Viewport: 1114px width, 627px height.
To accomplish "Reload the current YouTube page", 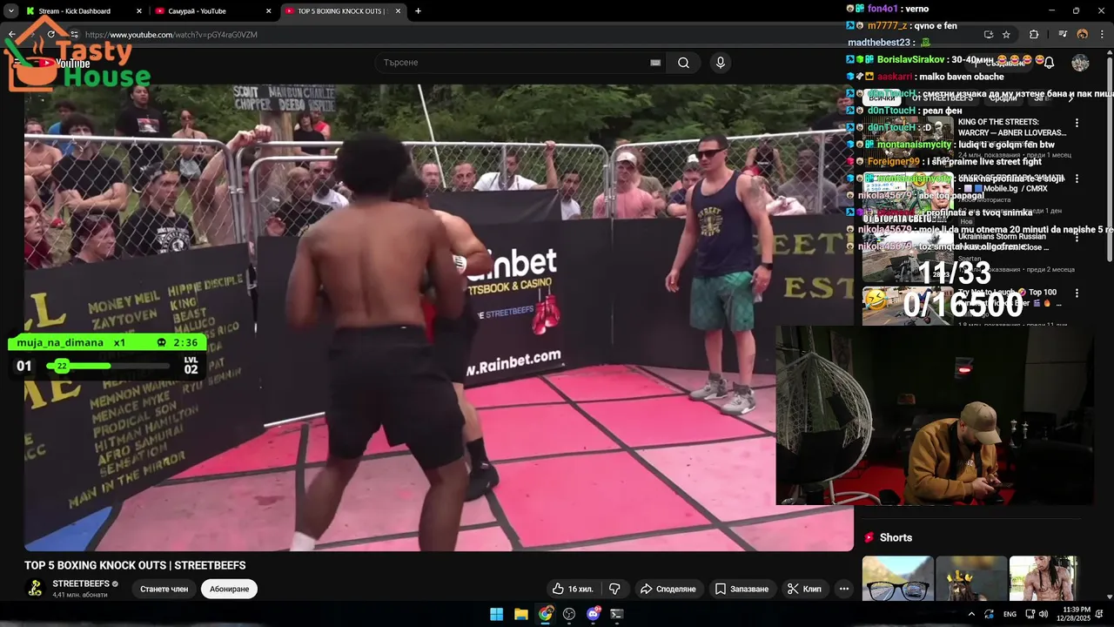I will click(x=50, y=34).
